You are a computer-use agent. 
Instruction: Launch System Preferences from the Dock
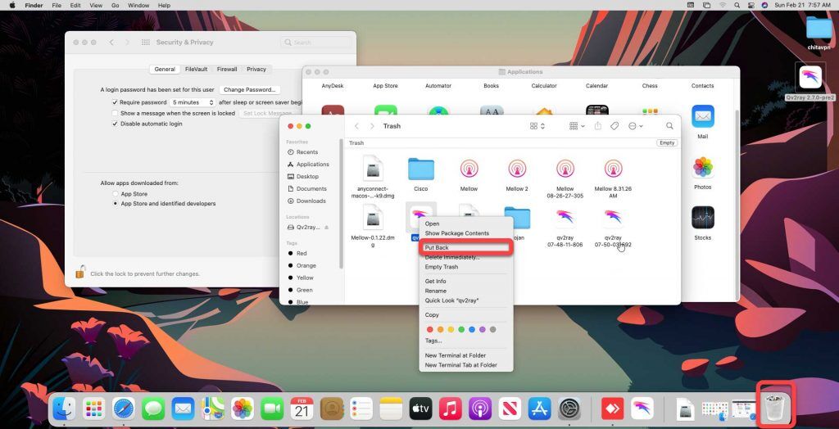pyautogui.click(x=569, y=408)
